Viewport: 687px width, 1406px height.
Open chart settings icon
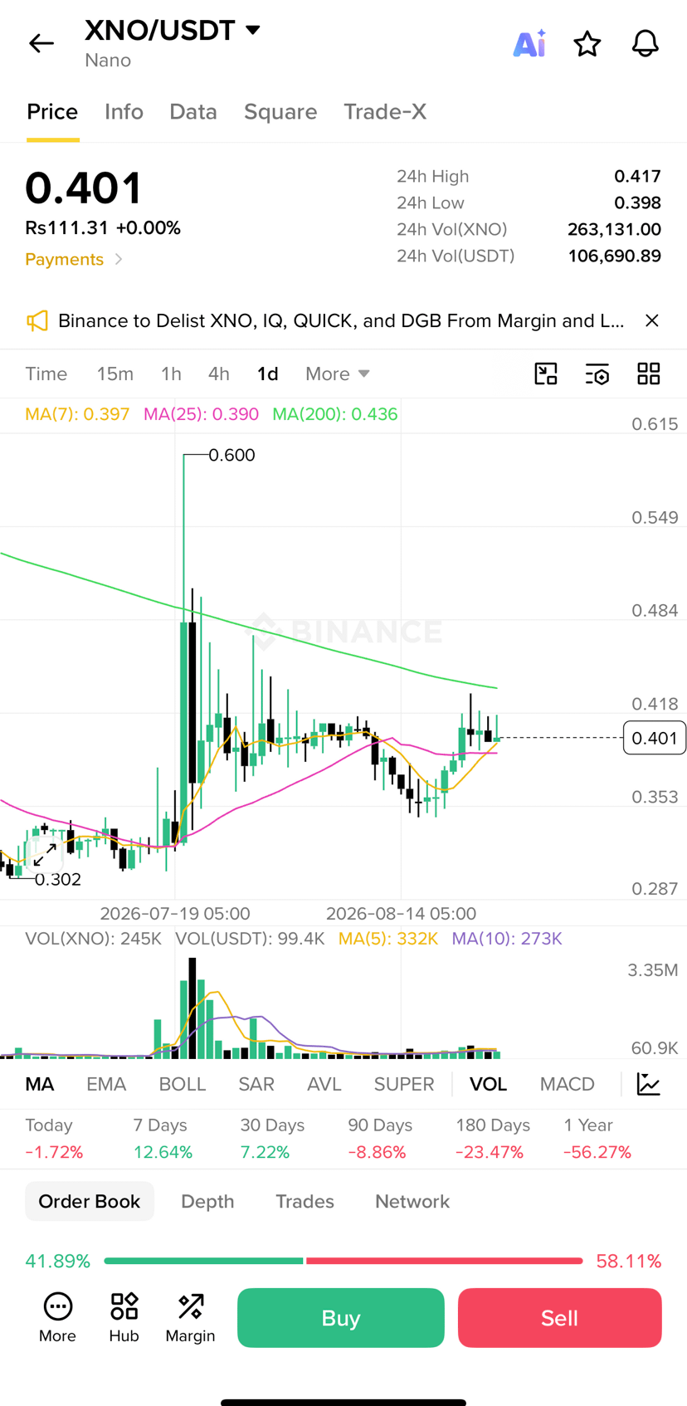tap(597, 373)
